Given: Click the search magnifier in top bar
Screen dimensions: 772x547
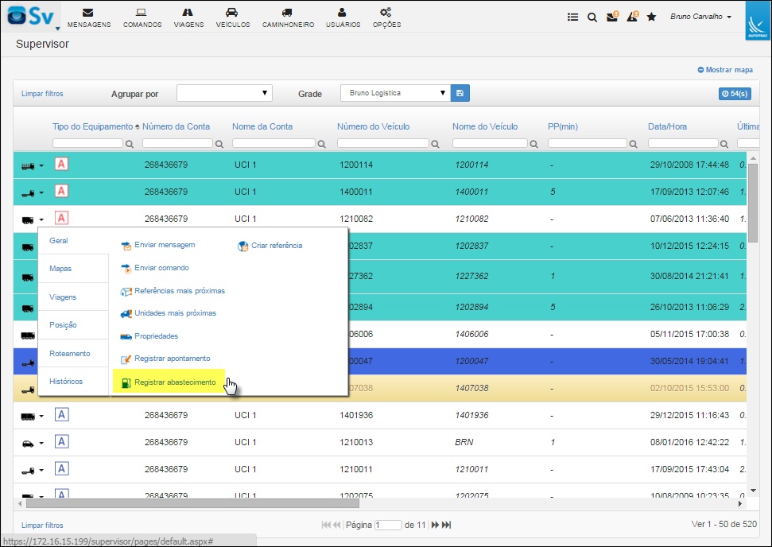Looking at the screenshot, I should click(x=592, y=17).
